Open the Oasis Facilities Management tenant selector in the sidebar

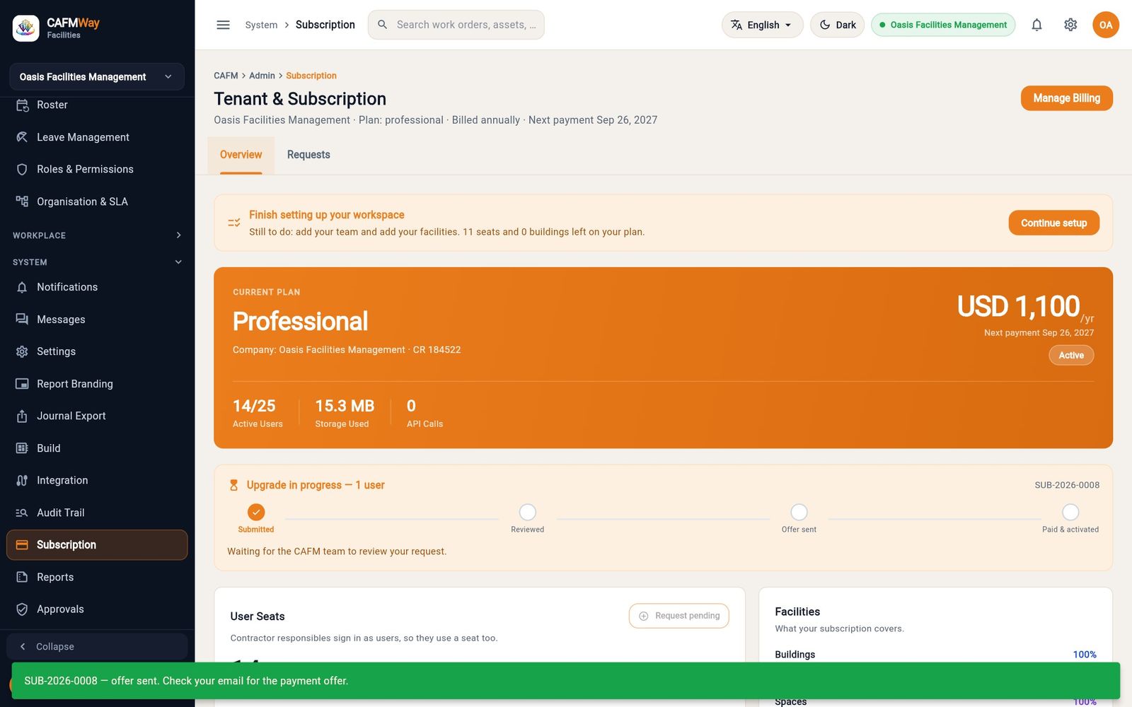pyautogui.click(x=97, y=76)
